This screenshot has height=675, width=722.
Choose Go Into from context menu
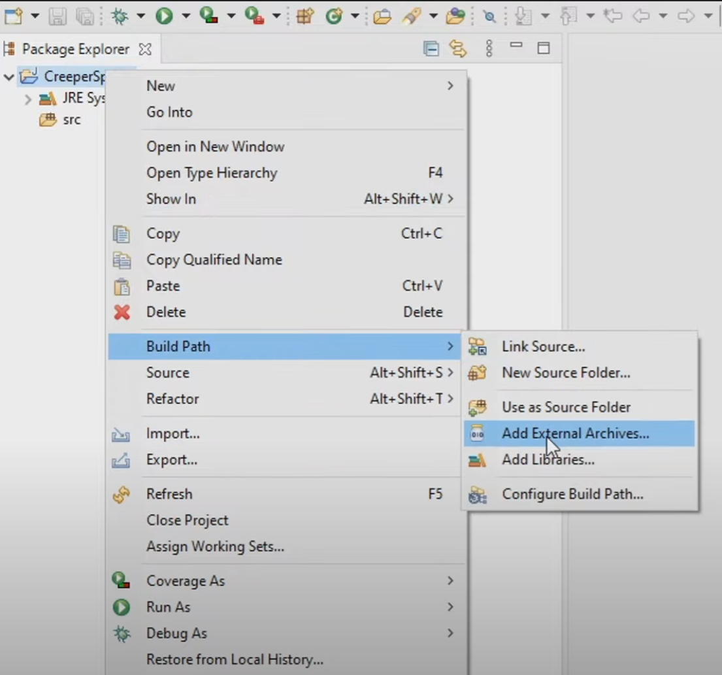(x=286, y=112)
